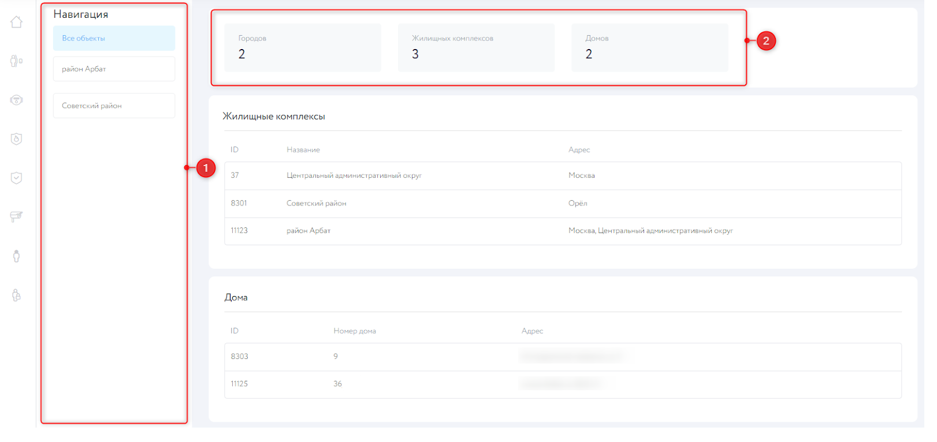
Task: Click house ID 8303 cell
Action: (239, 357)
